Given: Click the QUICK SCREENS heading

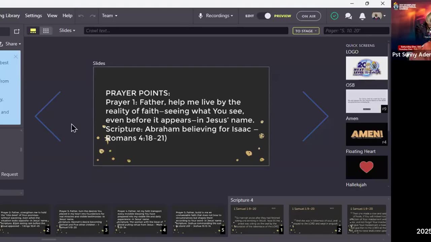Looking at the screenshot, I should click(360, 45).
